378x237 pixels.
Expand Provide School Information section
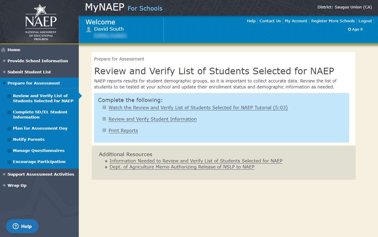38,61
